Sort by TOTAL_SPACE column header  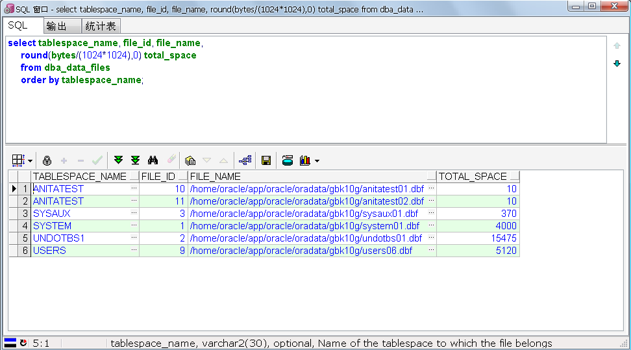click(x=473, y=177)
